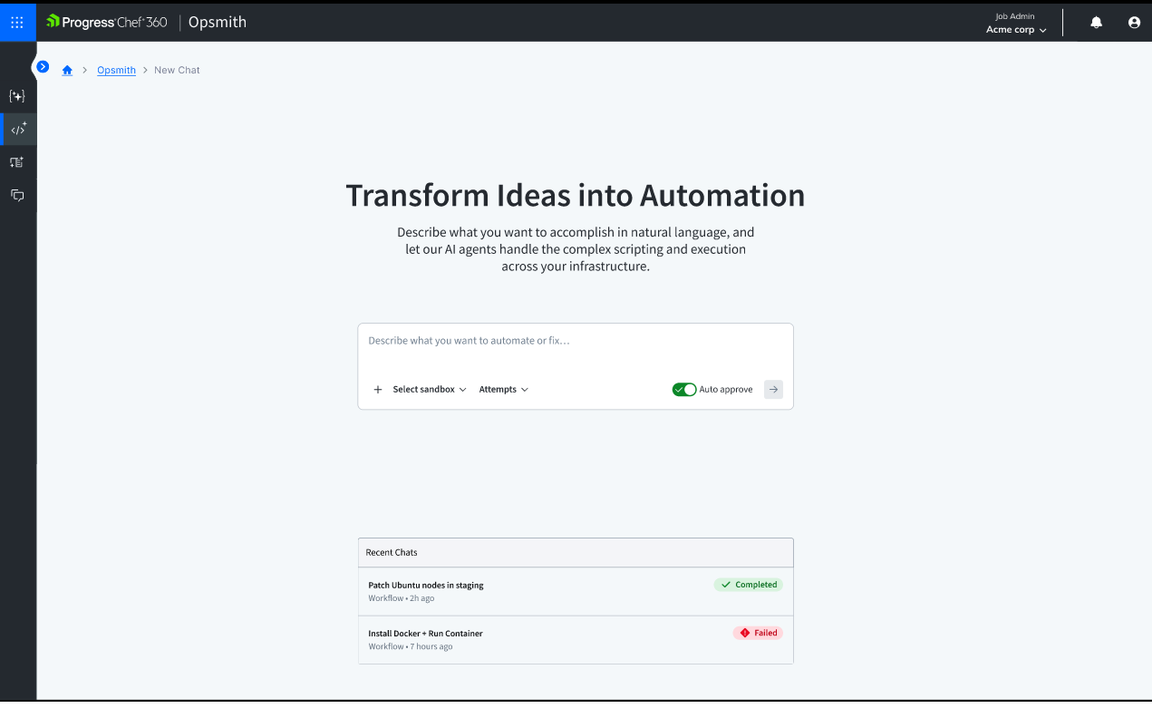Viewport: 1152px width, 708px height.
Task: Click the Auto approve label
Action: tap(726, 390)
